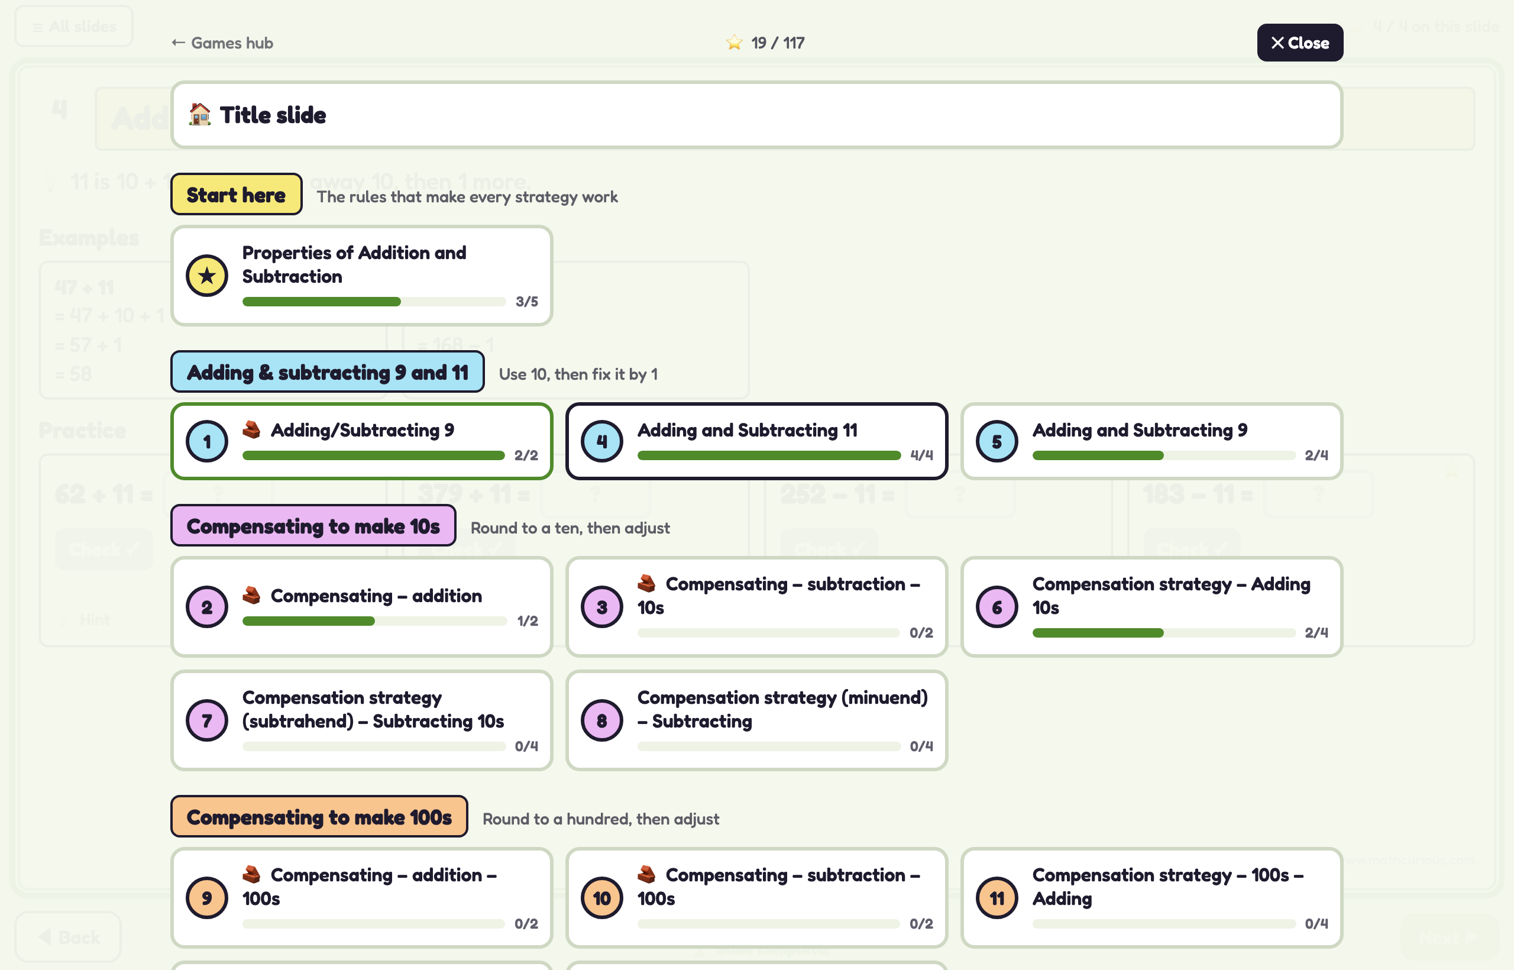The image size is (1514, 970).
Task: Open Compensation strategy (minuend) – Subtracting
Action: pyautogui.click(x=756, y=720)
